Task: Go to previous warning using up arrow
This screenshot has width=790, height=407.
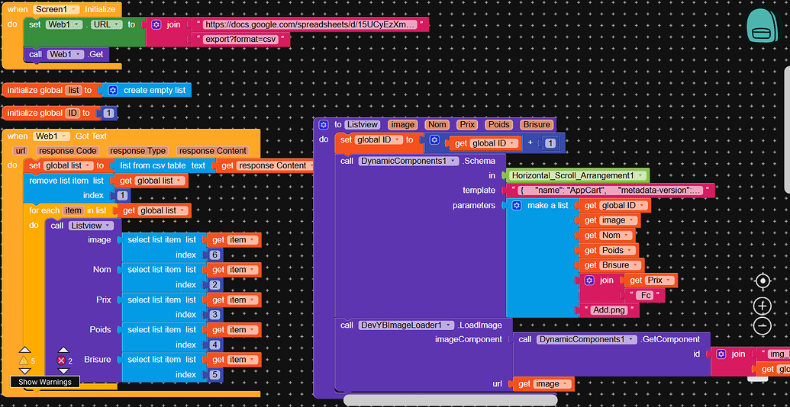Action: (x=23, y=350)
